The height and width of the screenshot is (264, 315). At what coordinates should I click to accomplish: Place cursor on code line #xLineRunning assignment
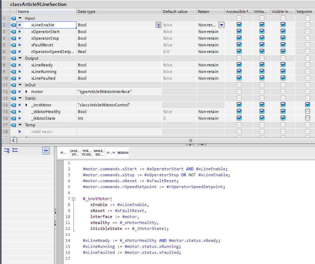pos(132,246)
